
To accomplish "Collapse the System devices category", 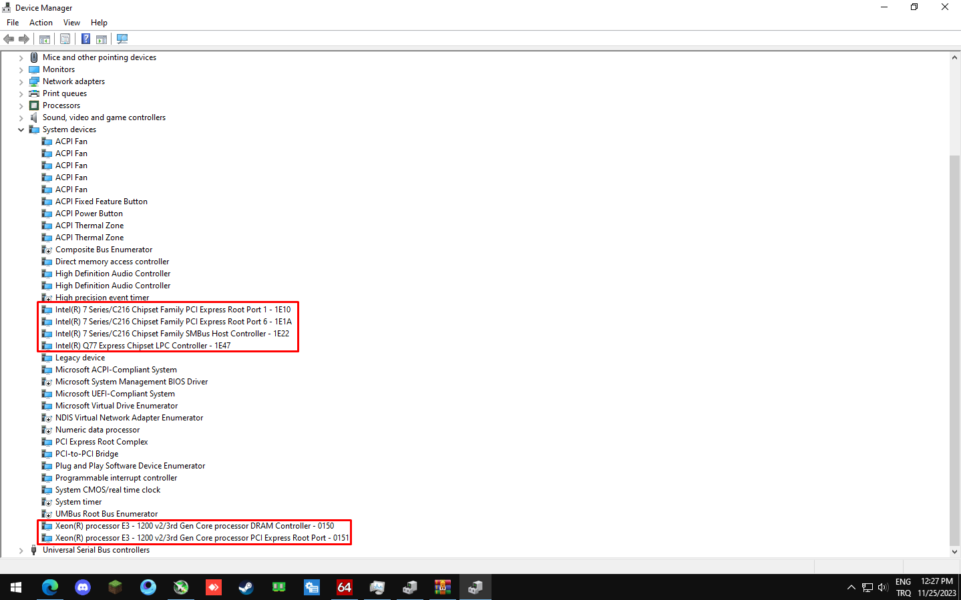I will click(21, 130).
